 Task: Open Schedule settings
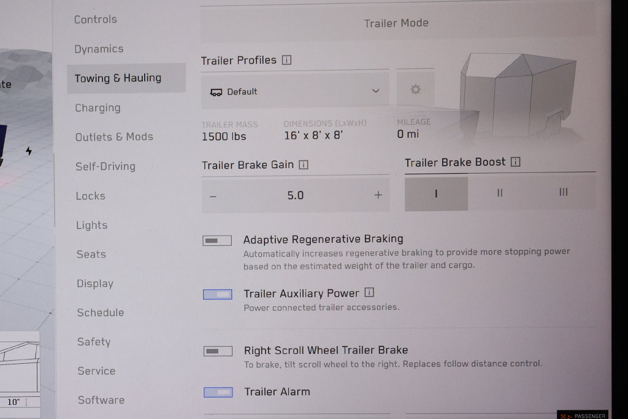click(101, 312)
